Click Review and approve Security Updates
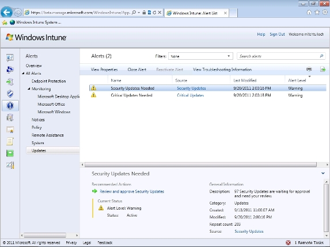 [x=132, y=191]
